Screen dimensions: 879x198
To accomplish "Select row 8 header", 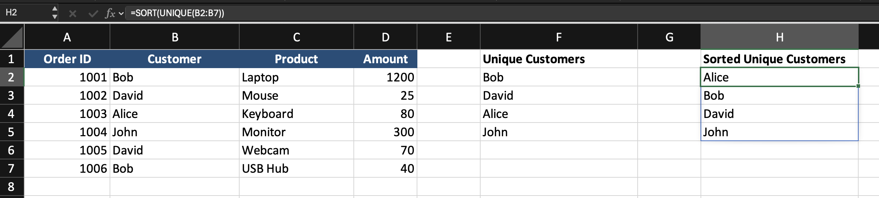I will click(x=11, y=187).
